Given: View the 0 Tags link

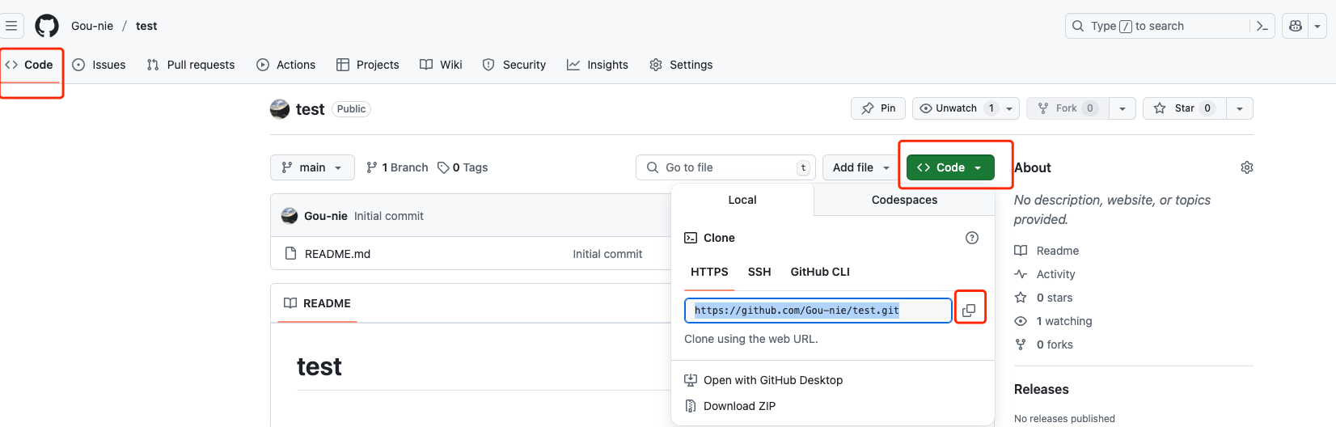Looking at the screenshot, I should [x=463, y=167].
